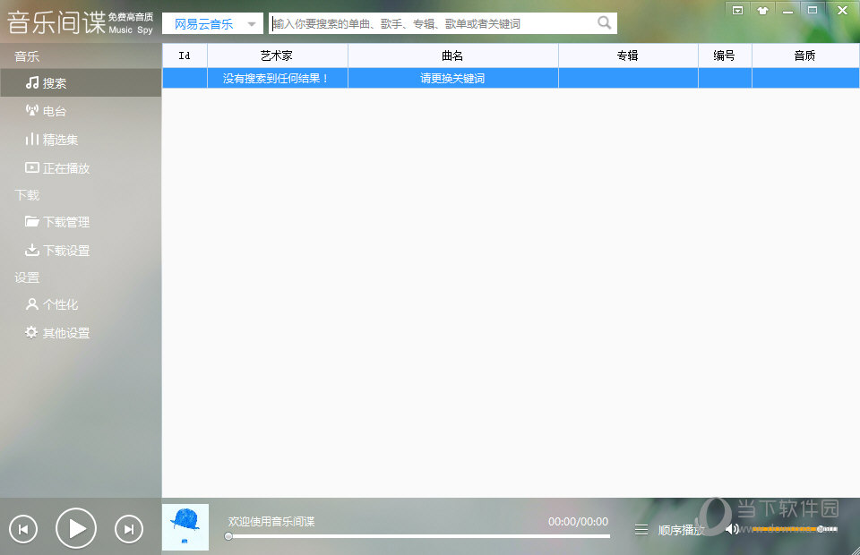Play the previous track
This screenshot has width=860, height=555.
click(23, 529)
